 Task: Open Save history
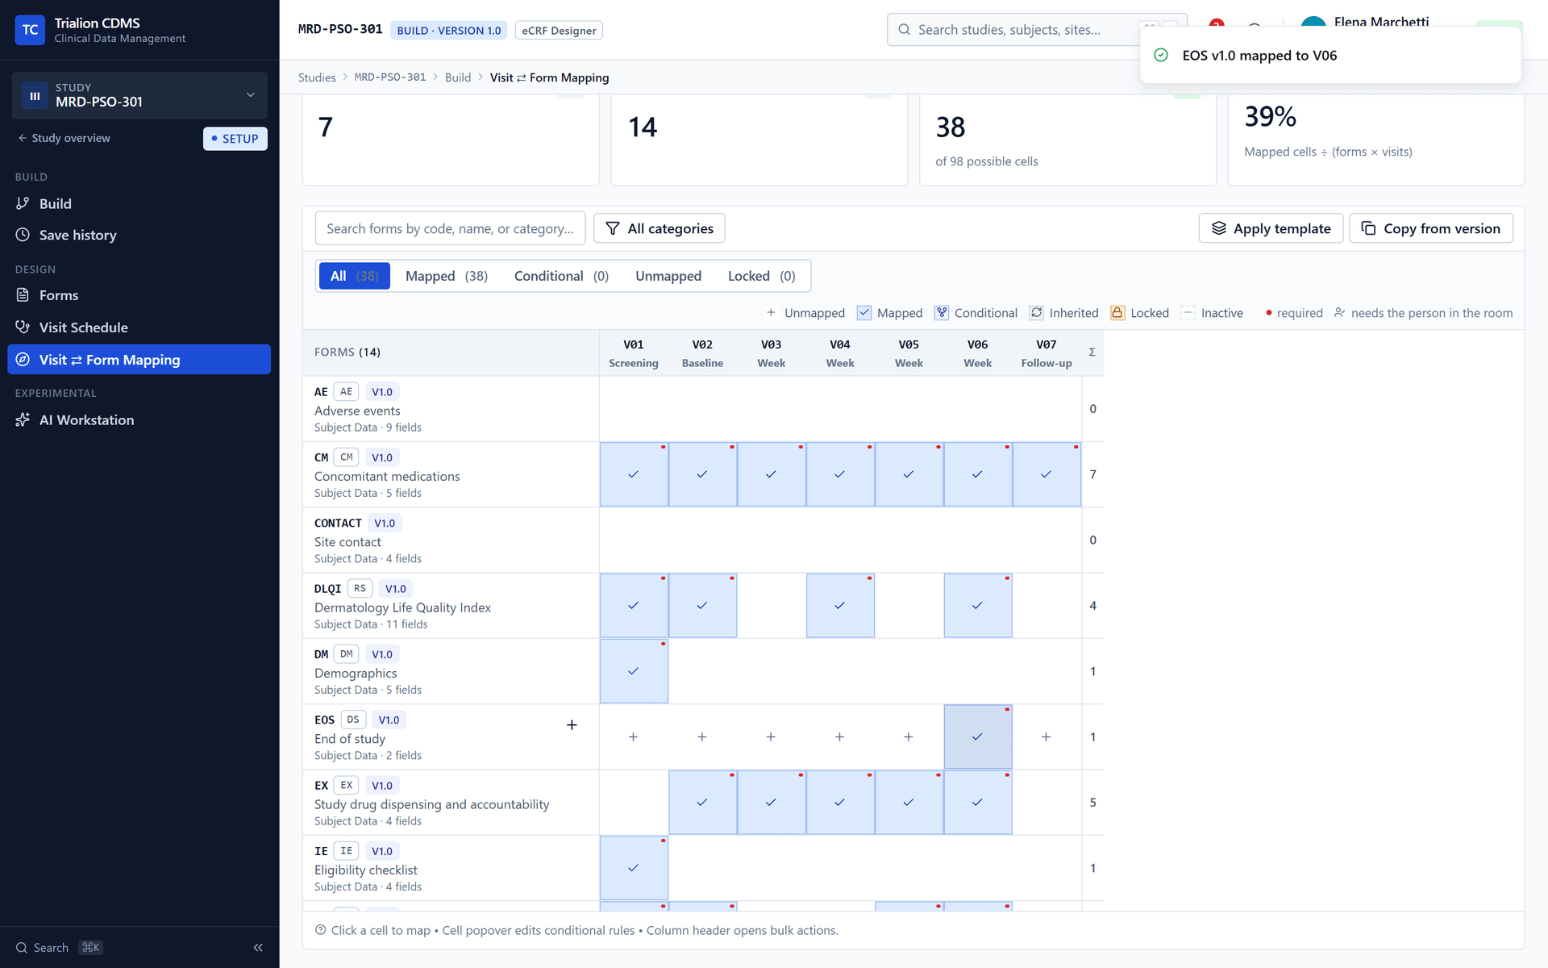pos(139,235)
